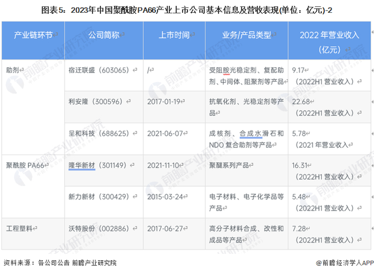Click the 成核剂、合成水滑石 product cell

tap(246, 139)
